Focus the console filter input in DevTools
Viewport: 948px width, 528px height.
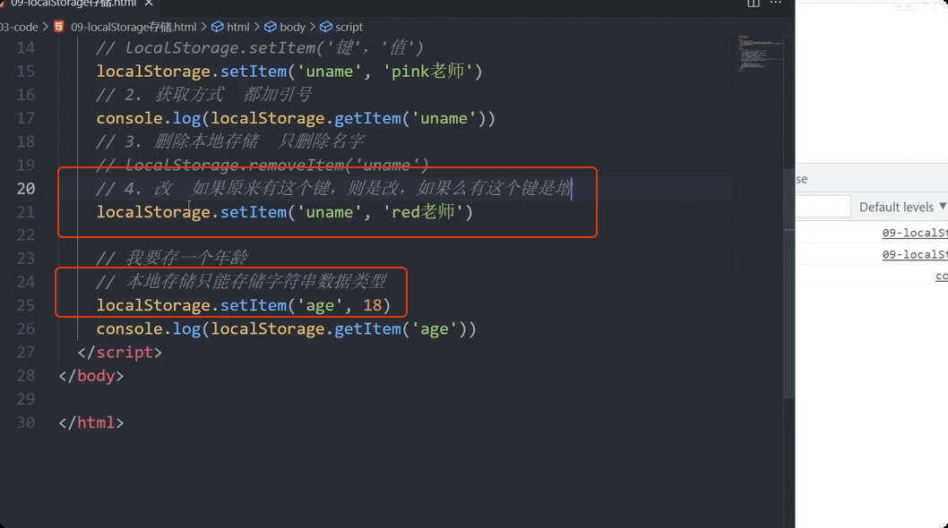click(823, 207)
